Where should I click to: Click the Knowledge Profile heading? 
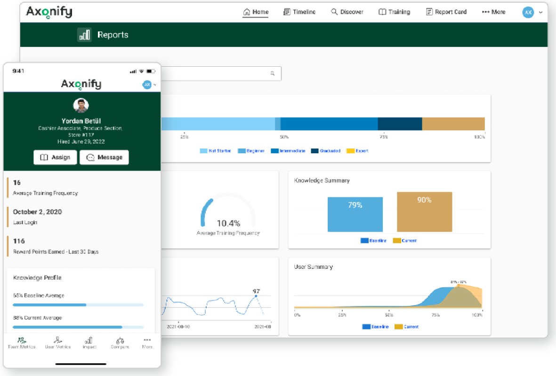37,278
